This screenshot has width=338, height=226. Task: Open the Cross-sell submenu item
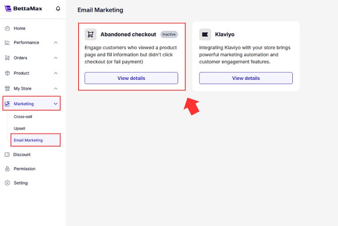point(23,117)
